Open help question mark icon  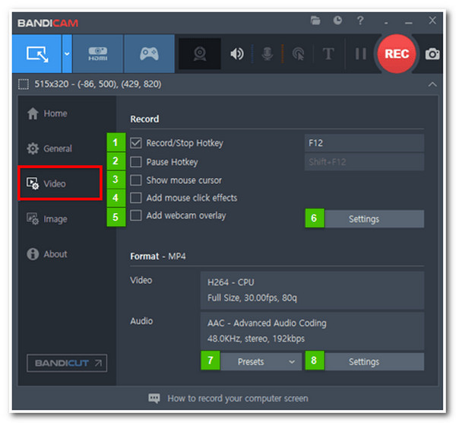tap(360, 21)
